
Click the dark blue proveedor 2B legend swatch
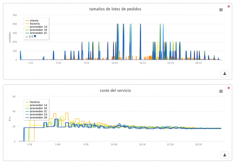point(27,118)
